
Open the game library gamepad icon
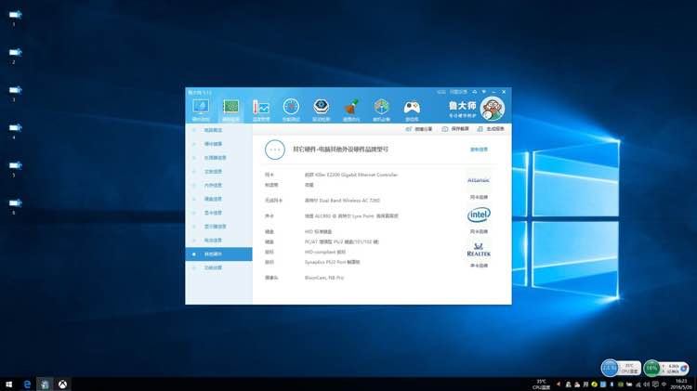point(412,110)
